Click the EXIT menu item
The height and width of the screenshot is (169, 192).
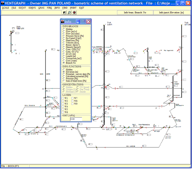coord(81,8)
